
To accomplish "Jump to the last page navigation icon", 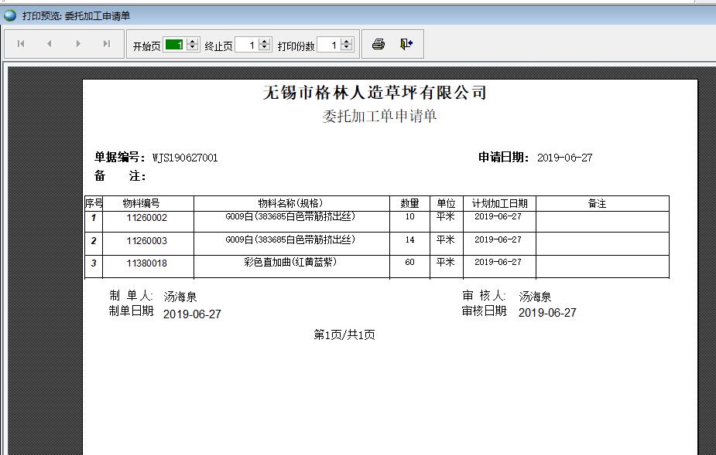I will click(106, 44).
